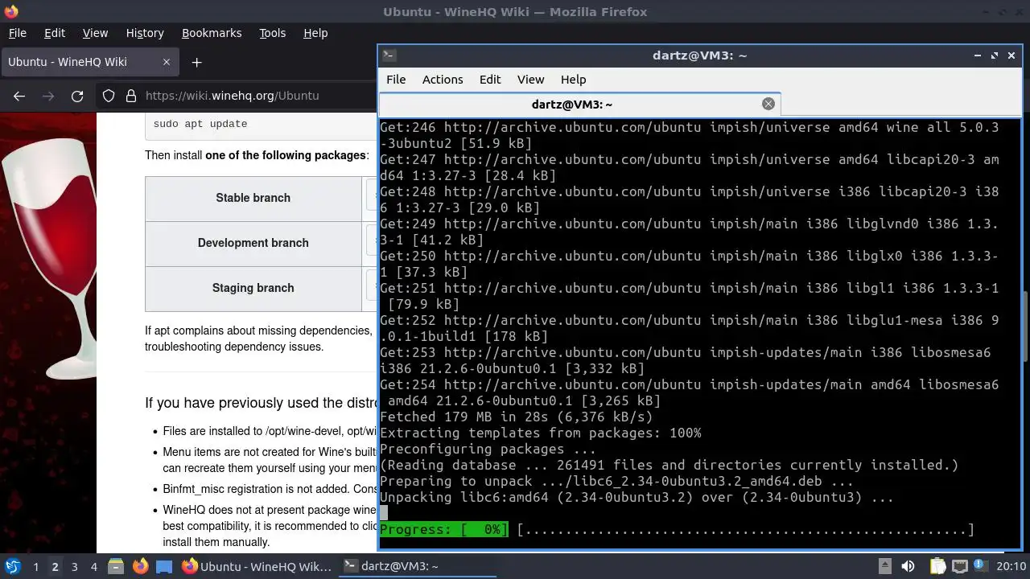Image resolution: width=1030 pixels, height=579 pixels.
Task: Click 'one of the following packages' text
Action: pos(286,155)
